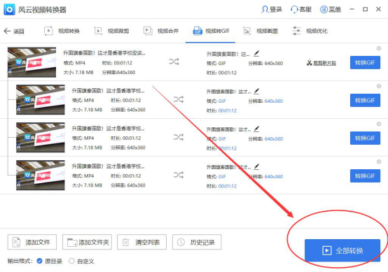Click the fourth row video thumbnail
This screenshot has width=388, height=272.
41,176
